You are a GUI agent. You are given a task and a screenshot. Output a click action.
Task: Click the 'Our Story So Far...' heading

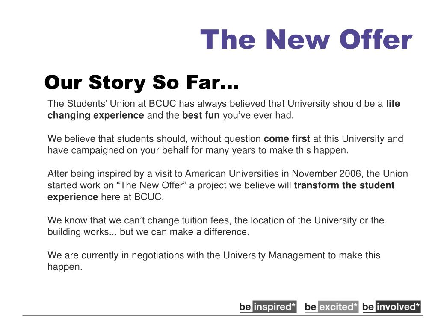[x=141, y=82]
